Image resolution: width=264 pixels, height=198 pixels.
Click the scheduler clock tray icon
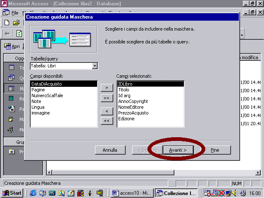pyautogui.click(x=207, y=193)
